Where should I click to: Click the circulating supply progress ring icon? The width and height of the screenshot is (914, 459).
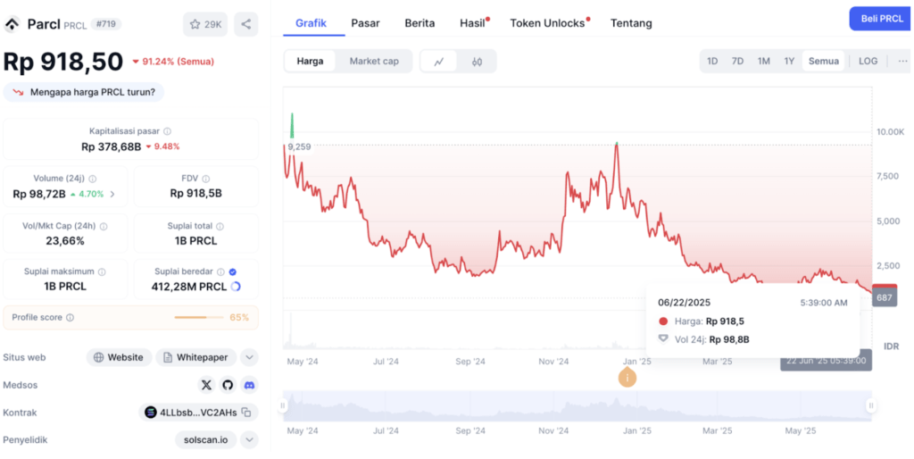coord(236,287)
